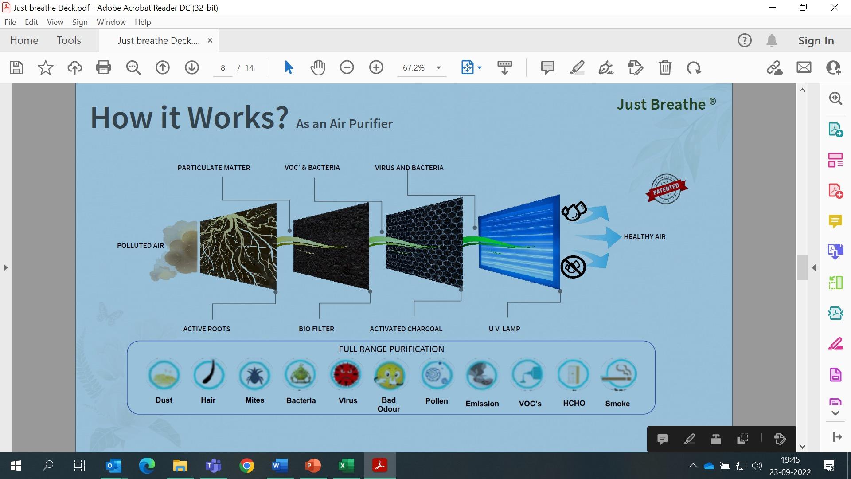Open notifications bell
The height and width of the screenshot is (479, 851).
(772, 40)
